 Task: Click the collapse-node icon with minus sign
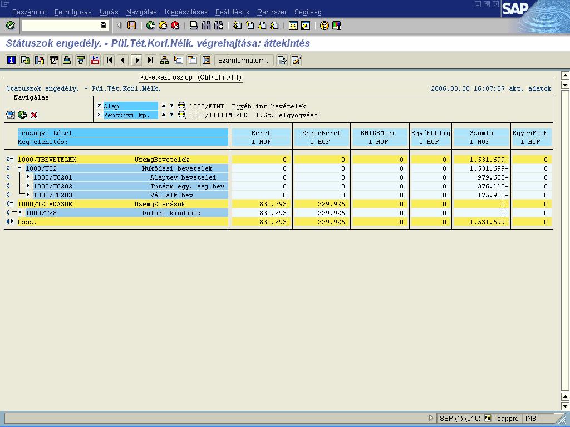pos(192,60)
